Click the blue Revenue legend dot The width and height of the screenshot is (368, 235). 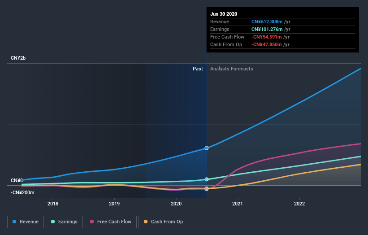pos(14,222)
